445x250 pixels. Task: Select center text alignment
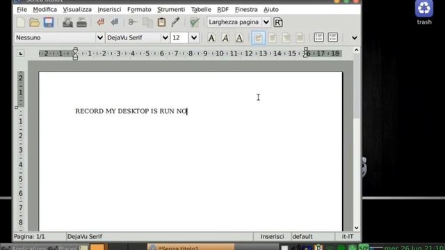[272, 37]
